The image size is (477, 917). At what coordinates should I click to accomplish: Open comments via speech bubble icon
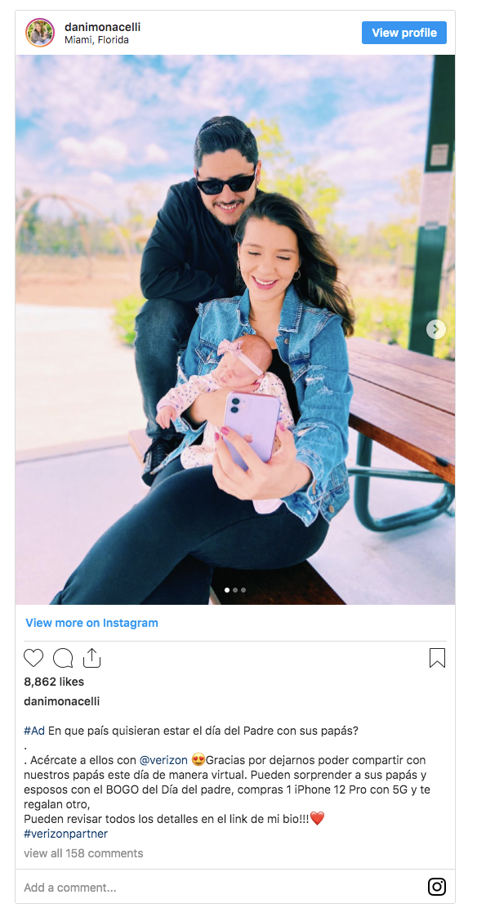(x=63, y=658)
